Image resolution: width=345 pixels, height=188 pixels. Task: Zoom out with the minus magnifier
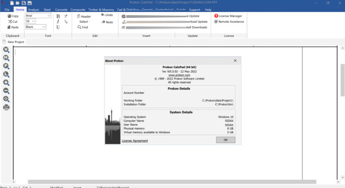[6, 91]
